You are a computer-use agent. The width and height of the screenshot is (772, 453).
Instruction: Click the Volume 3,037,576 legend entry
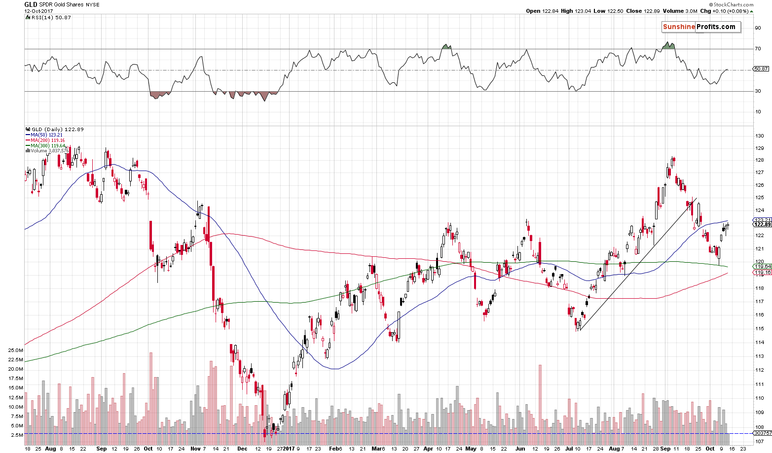tap(49, 151)
